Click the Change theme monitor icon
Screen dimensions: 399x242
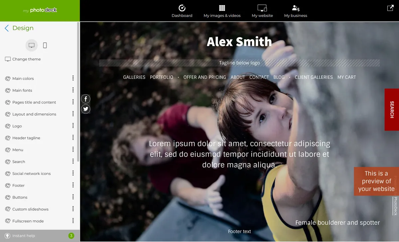tap(8, 59)
